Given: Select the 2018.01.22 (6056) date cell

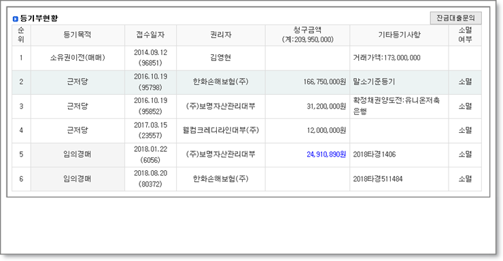Looking at the screenshot, I should 150,155.
